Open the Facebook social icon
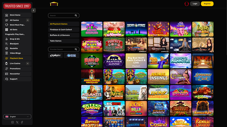 click(x=22, y=122)
